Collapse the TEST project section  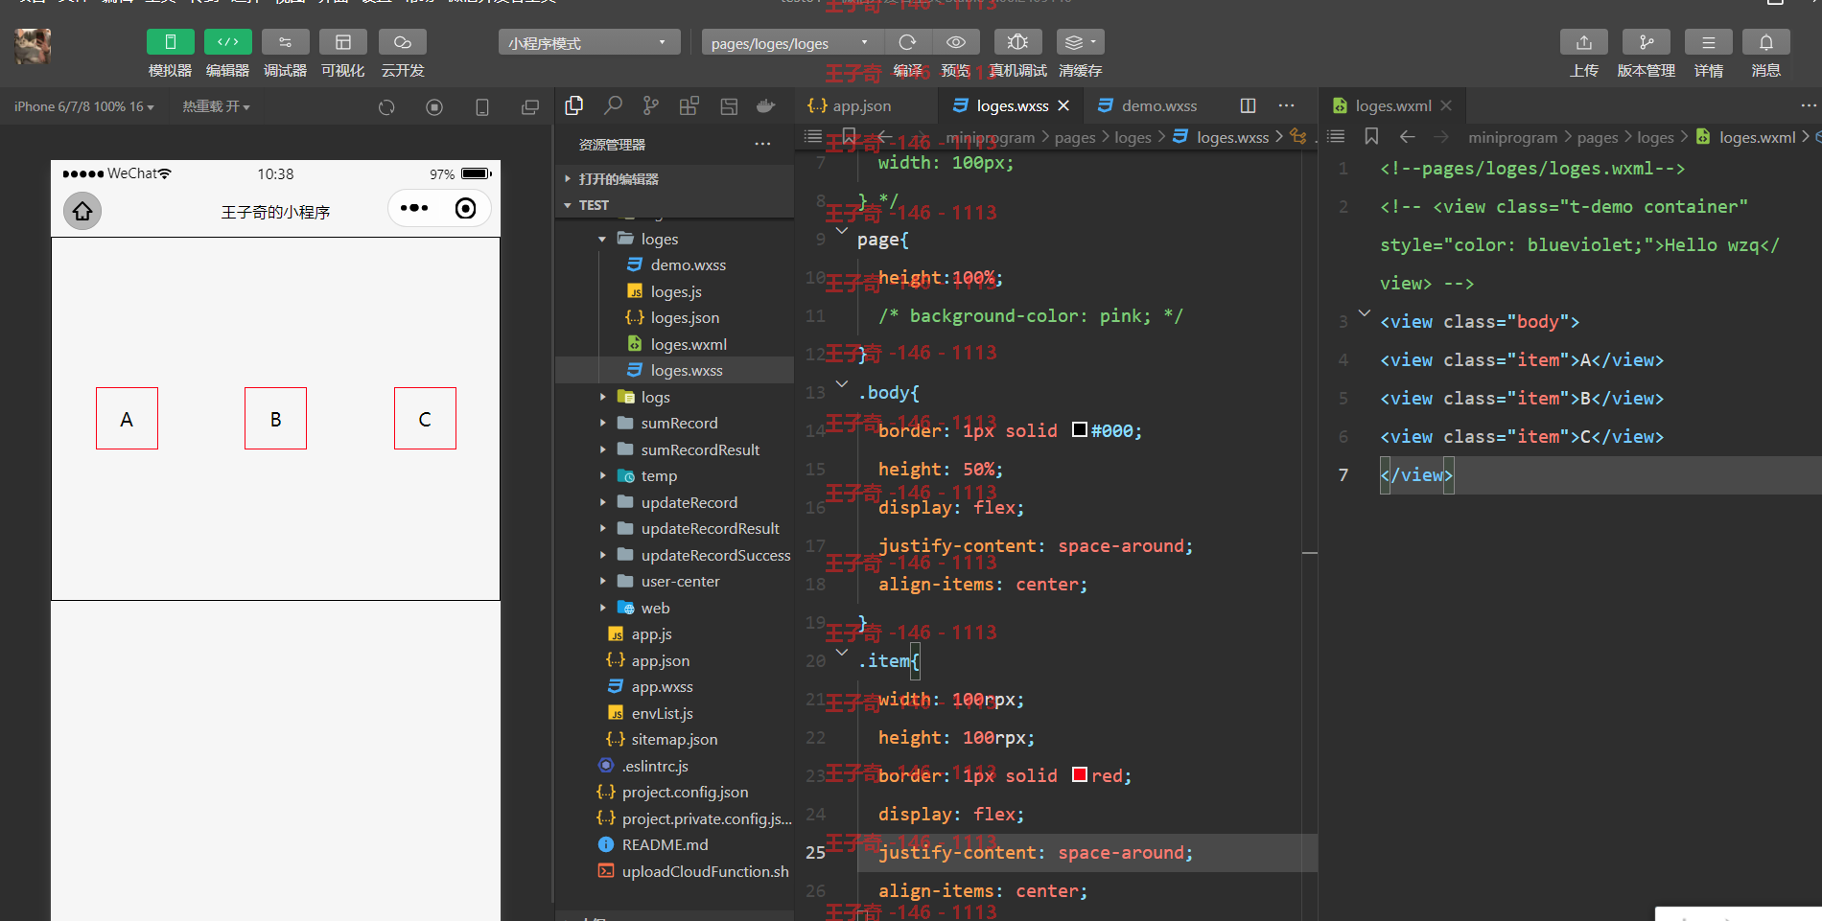pyautogui.click(x=674, y=205)
